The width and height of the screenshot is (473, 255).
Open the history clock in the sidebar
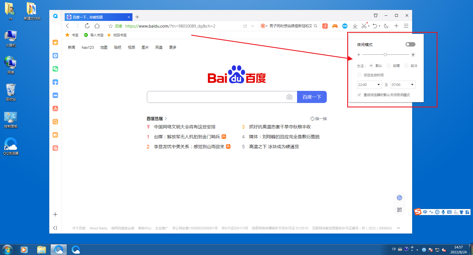[55, 56]
